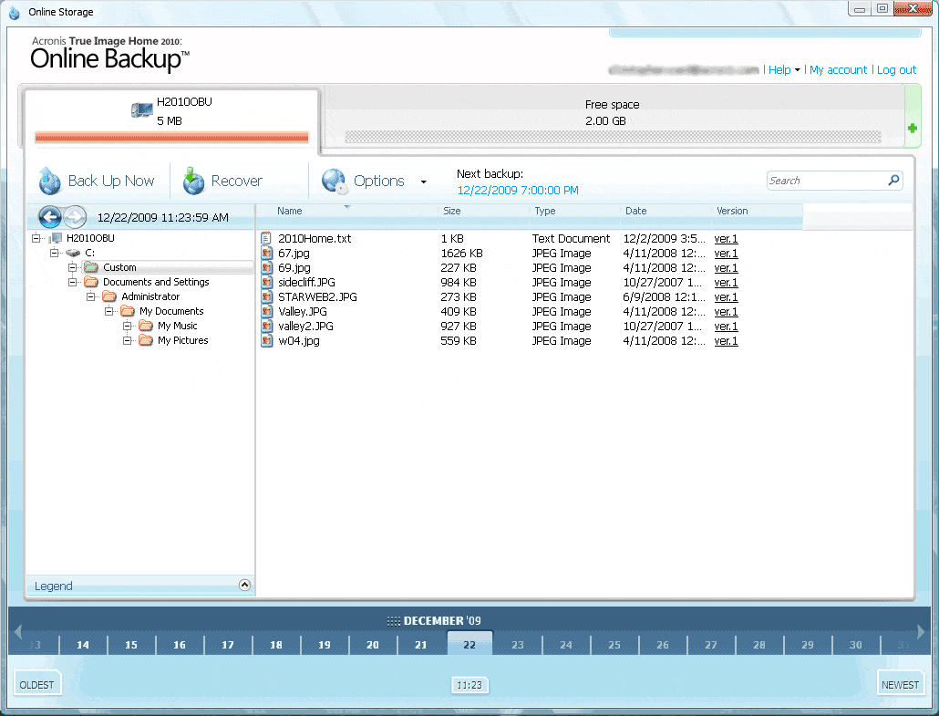Select the 69.jpg image file icon
The height and width of the screenshot is (716, 939).
(x=266, y=268)
